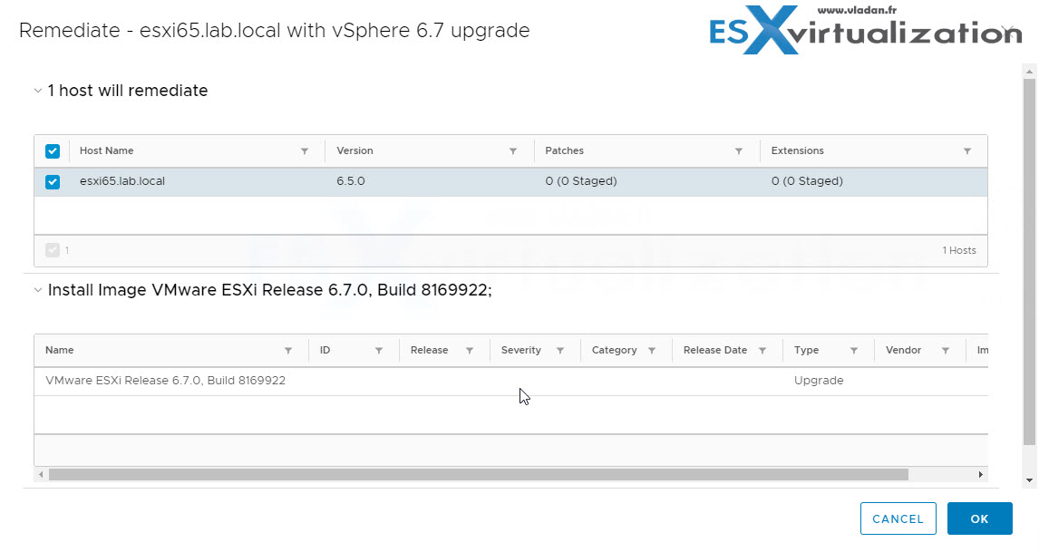Open filter for the Name column

tap(288, 351)
